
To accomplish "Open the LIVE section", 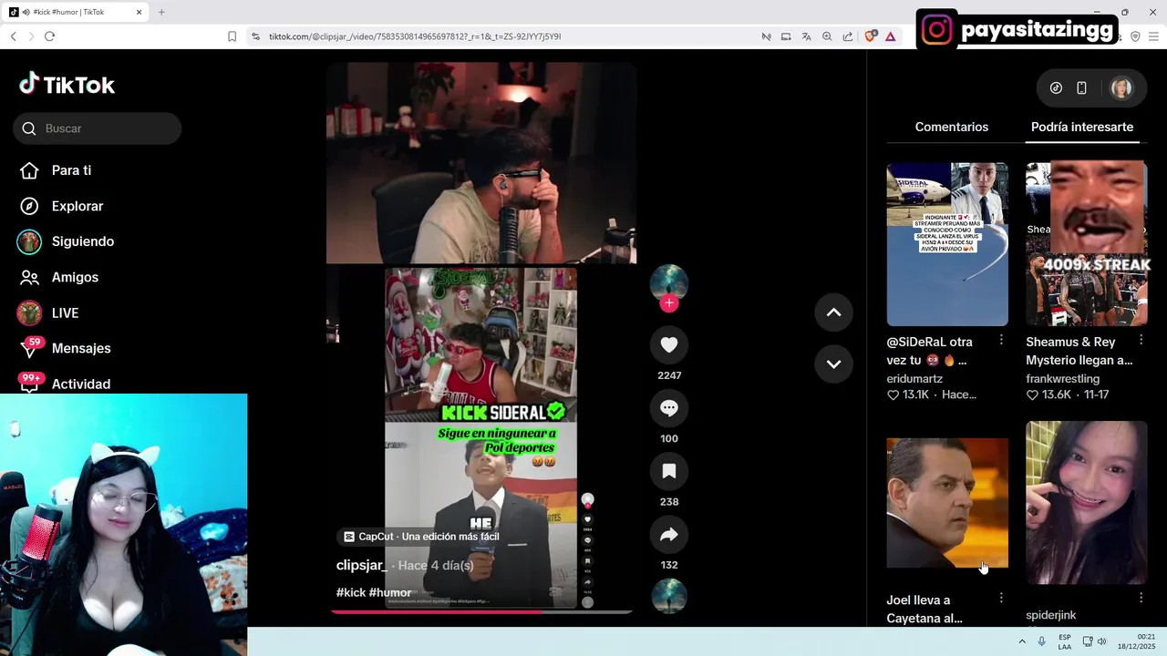I will 49,313.
